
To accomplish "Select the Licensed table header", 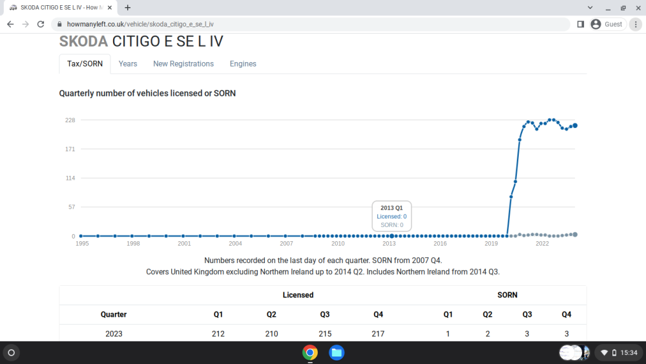I will [298, 295].
